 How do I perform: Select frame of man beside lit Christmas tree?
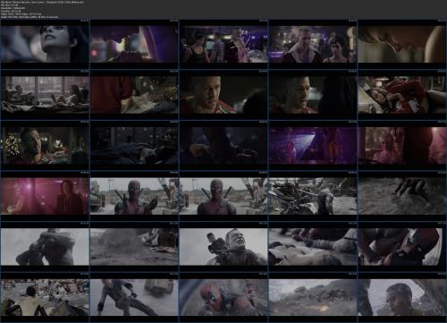pyautogui.click(x=45, y=146)
